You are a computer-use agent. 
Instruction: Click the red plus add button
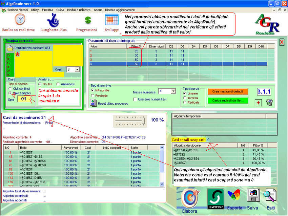tap(258, 103)
